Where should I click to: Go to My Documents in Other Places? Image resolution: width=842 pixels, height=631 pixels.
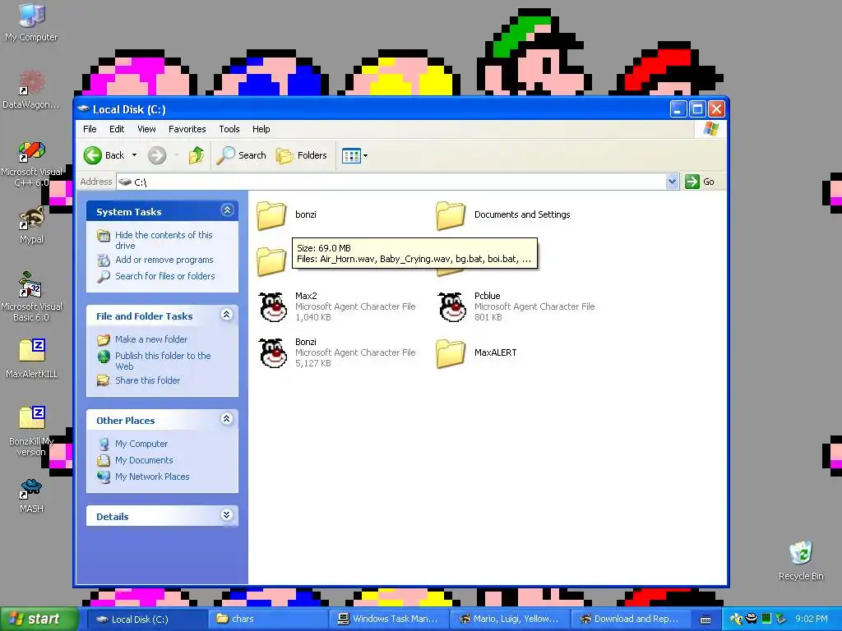tap(143, 460)
